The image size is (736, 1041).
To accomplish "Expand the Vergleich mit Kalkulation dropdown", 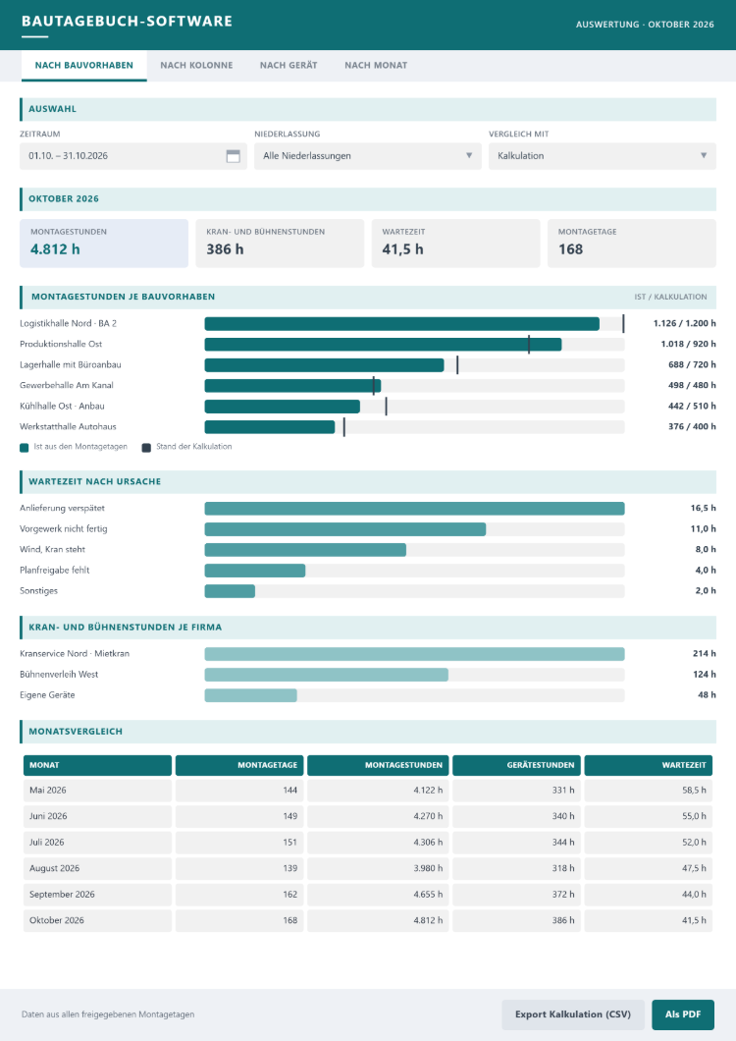I will coord(603,156).
